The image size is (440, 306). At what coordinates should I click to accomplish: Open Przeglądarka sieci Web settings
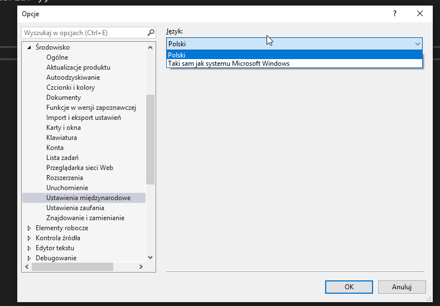pyautogui.click(x=79, y=168)
